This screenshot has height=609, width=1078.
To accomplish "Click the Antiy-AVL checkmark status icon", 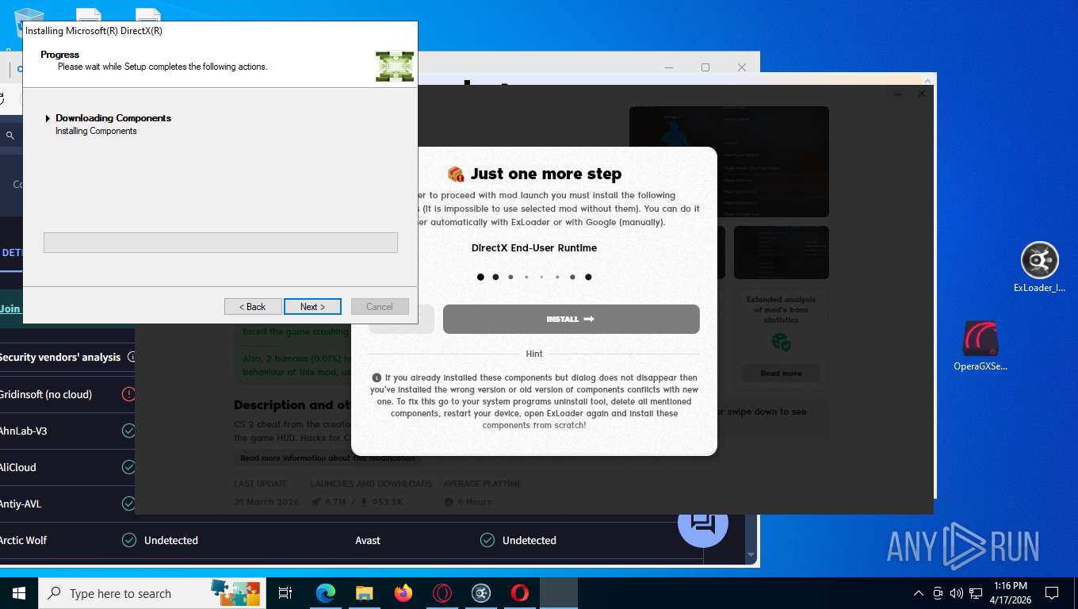I will [128, 504].
